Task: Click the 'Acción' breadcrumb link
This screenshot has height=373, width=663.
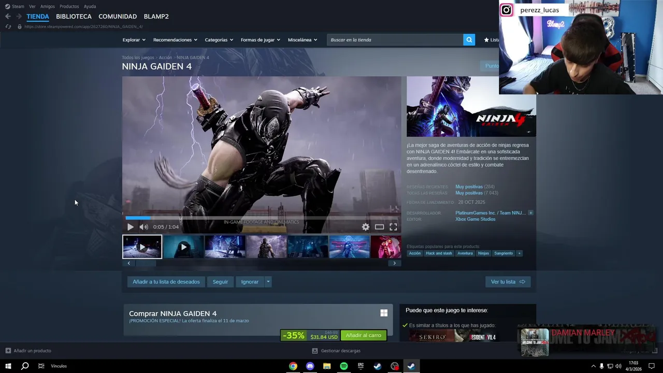Action: click(165, 58)
